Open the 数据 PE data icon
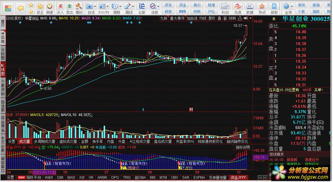This screenshot has width=333, height=182. (250, 6)
